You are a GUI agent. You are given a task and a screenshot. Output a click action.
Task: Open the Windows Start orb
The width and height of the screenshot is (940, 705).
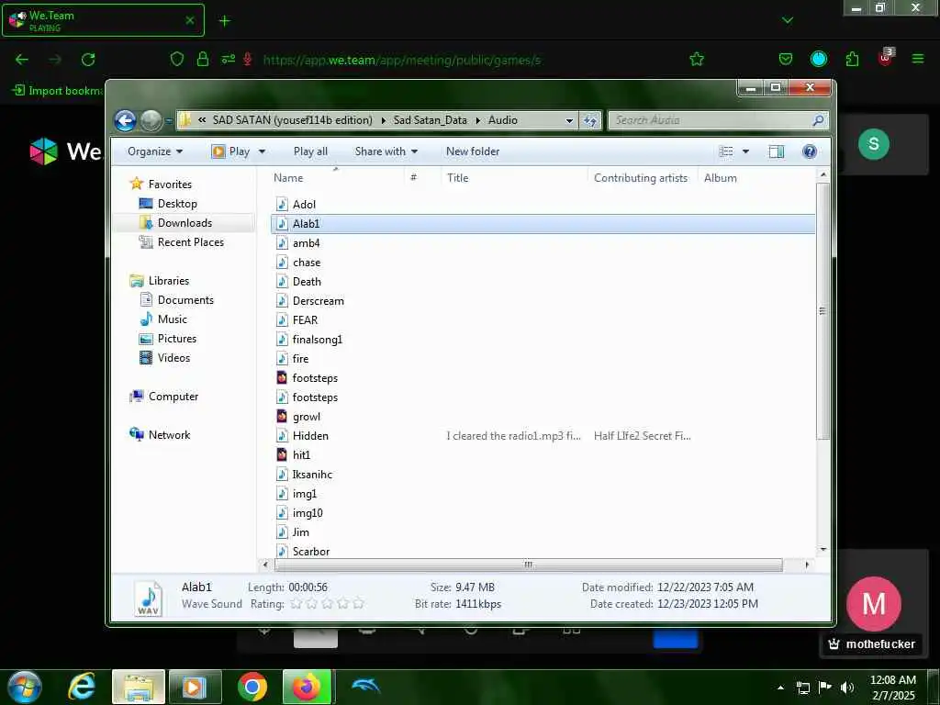pyautogui.click(x=25, y=687)
